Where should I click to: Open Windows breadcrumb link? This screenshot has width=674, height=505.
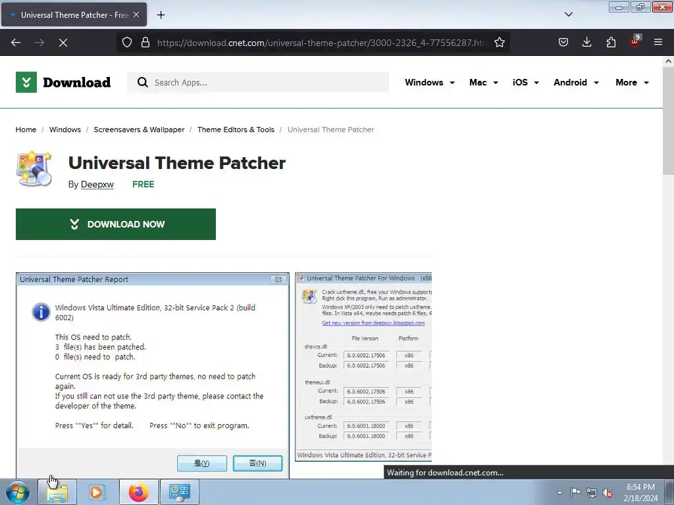[65, 130]
